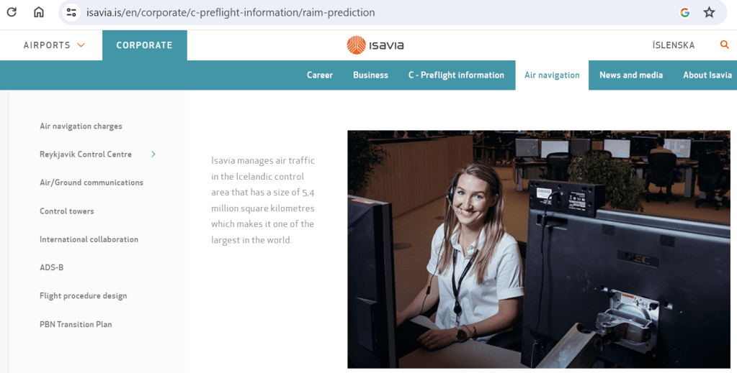737x373 pixels.
Task: Bookmark this page with the star icon
Action: point(709,13)
